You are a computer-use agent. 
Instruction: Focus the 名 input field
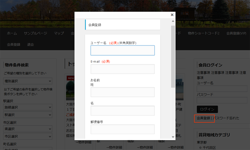122,110
